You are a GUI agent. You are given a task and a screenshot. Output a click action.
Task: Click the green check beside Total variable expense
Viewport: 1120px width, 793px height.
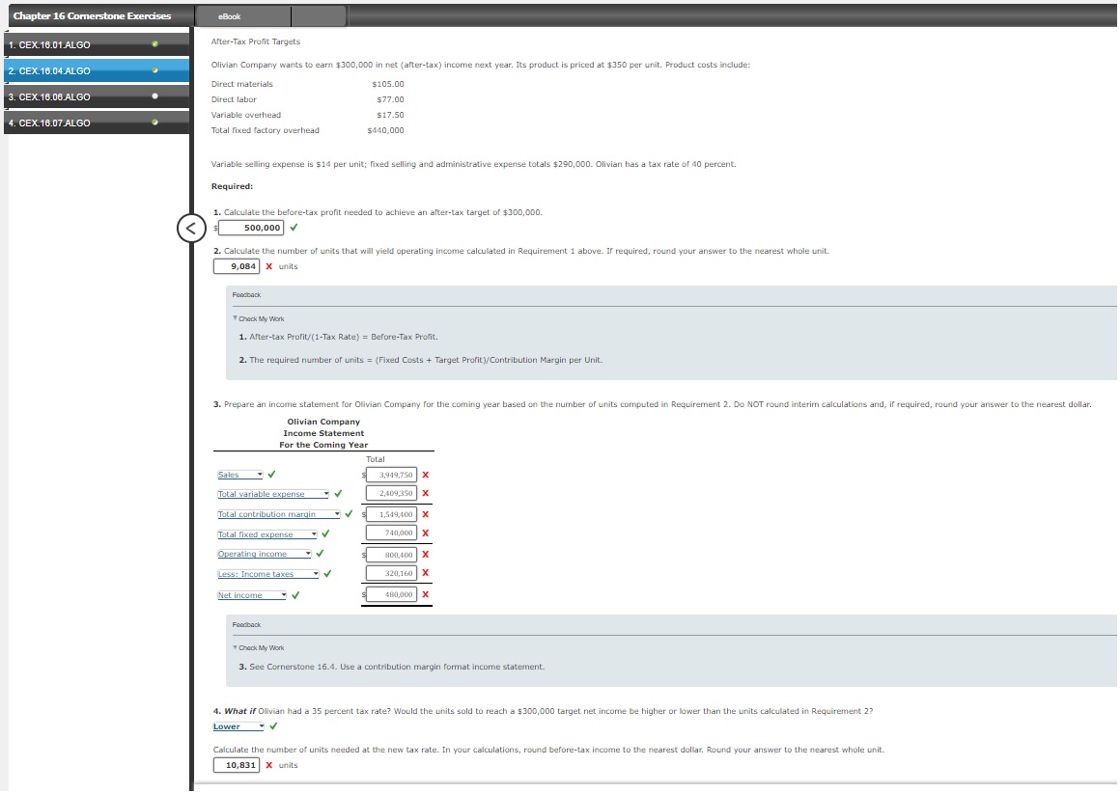click(x=338, y=493)
